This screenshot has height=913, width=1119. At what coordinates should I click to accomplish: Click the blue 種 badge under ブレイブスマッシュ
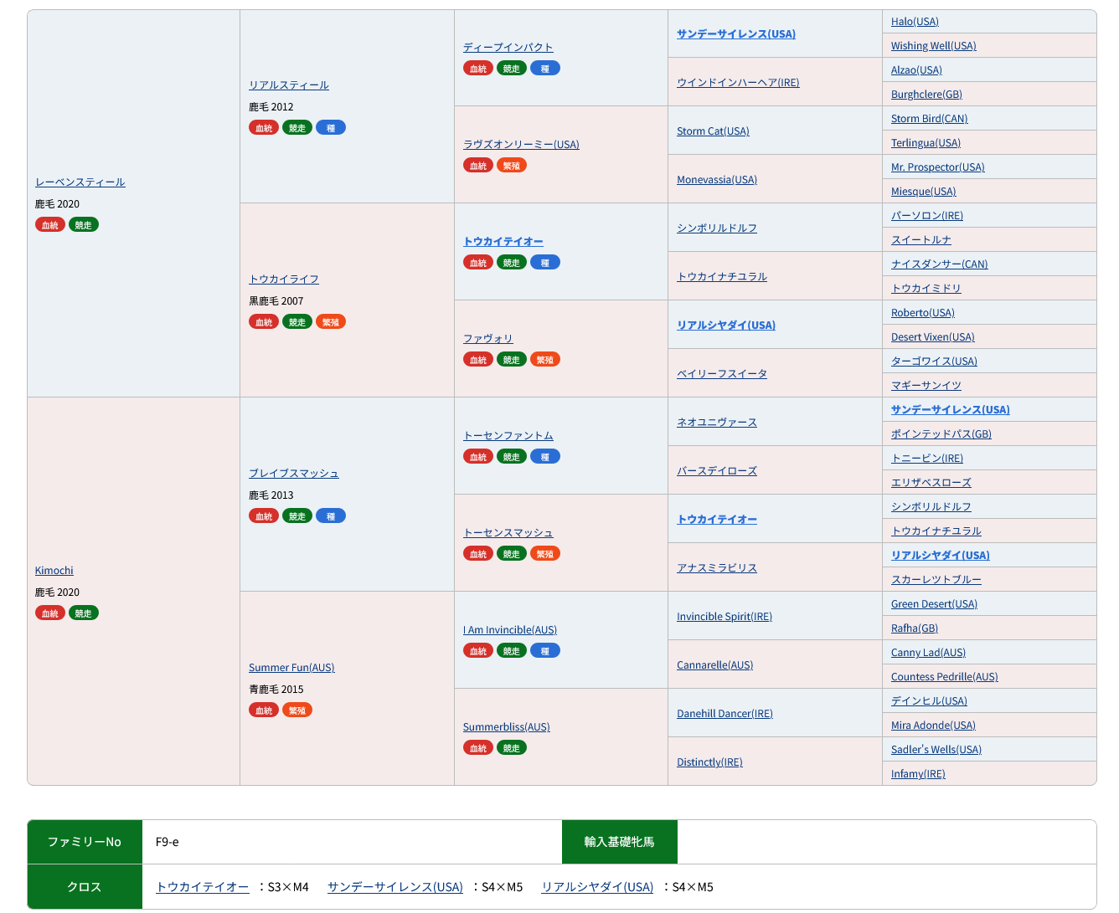click(x=330, y=516)
